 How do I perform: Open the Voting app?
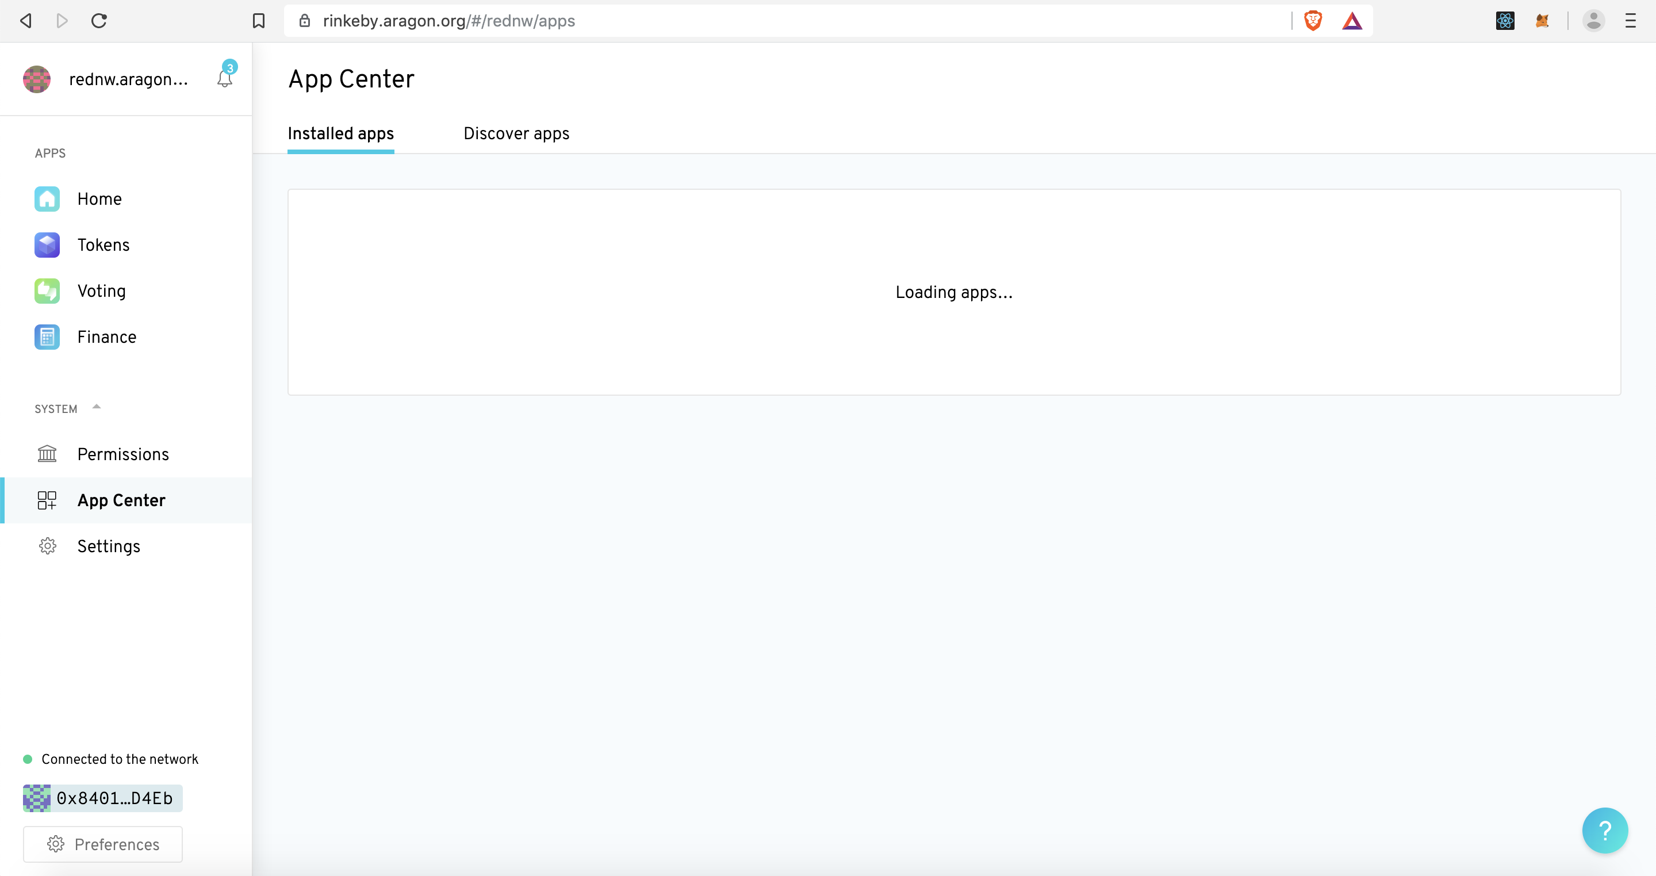(47, 290)
